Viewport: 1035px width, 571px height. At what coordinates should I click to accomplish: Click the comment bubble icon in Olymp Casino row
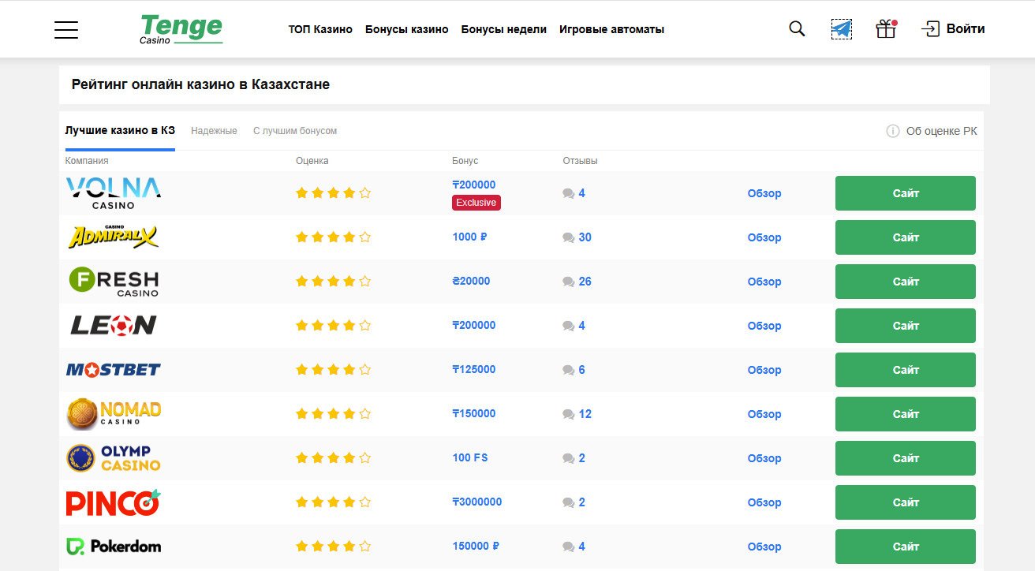568,458
